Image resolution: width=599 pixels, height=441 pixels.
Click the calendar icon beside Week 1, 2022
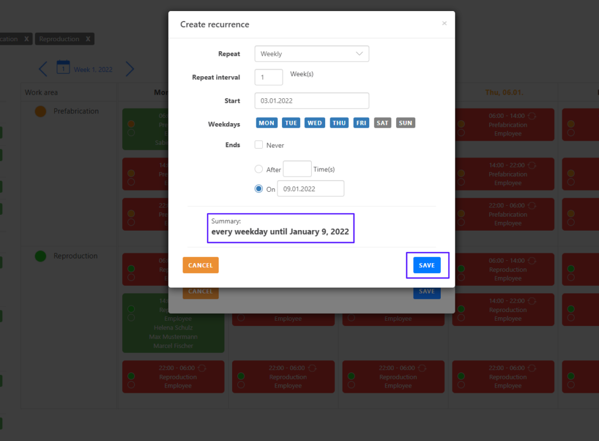[63, 67]
